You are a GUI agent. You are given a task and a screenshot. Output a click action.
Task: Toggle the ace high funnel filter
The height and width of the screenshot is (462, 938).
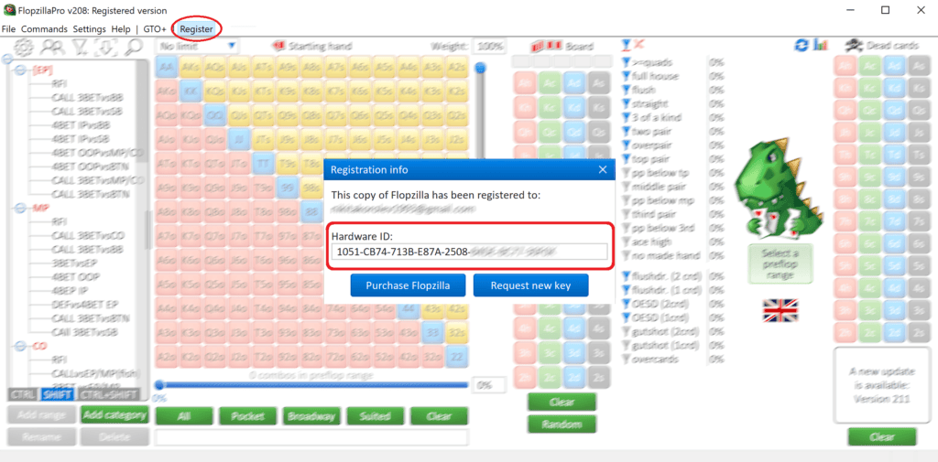627,242
